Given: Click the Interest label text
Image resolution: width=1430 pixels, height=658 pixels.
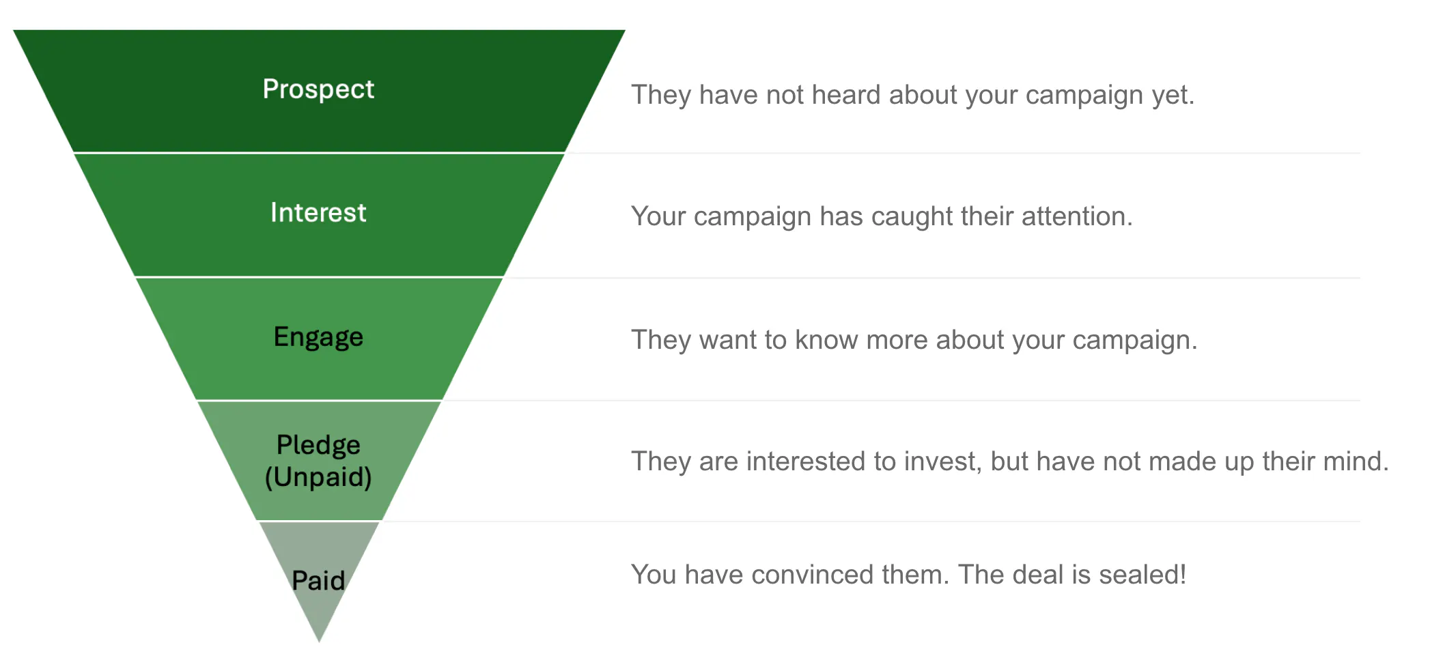Looking at the screenshot, I should pyautogui.click(x=319, y=212).
